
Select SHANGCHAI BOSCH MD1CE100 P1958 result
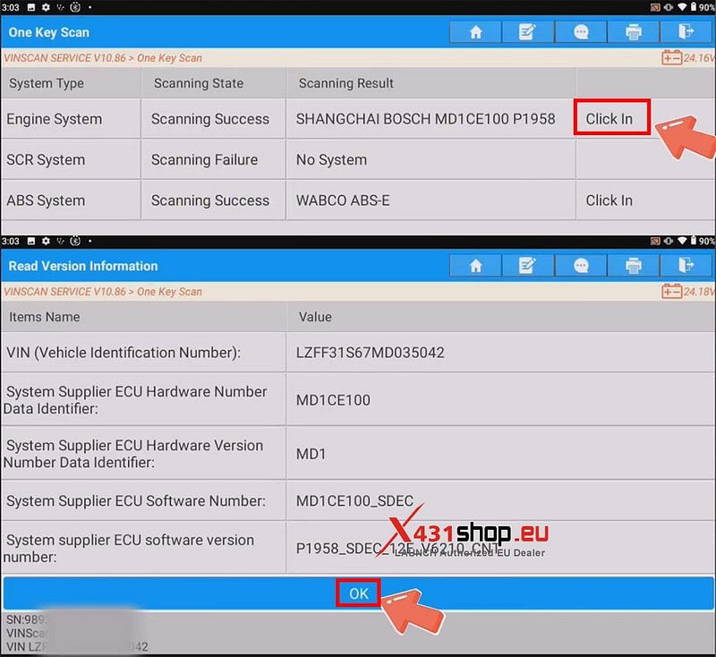coord(425,119)
